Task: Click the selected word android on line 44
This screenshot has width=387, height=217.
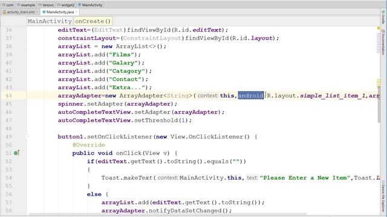Action: (x=251, y=95)
